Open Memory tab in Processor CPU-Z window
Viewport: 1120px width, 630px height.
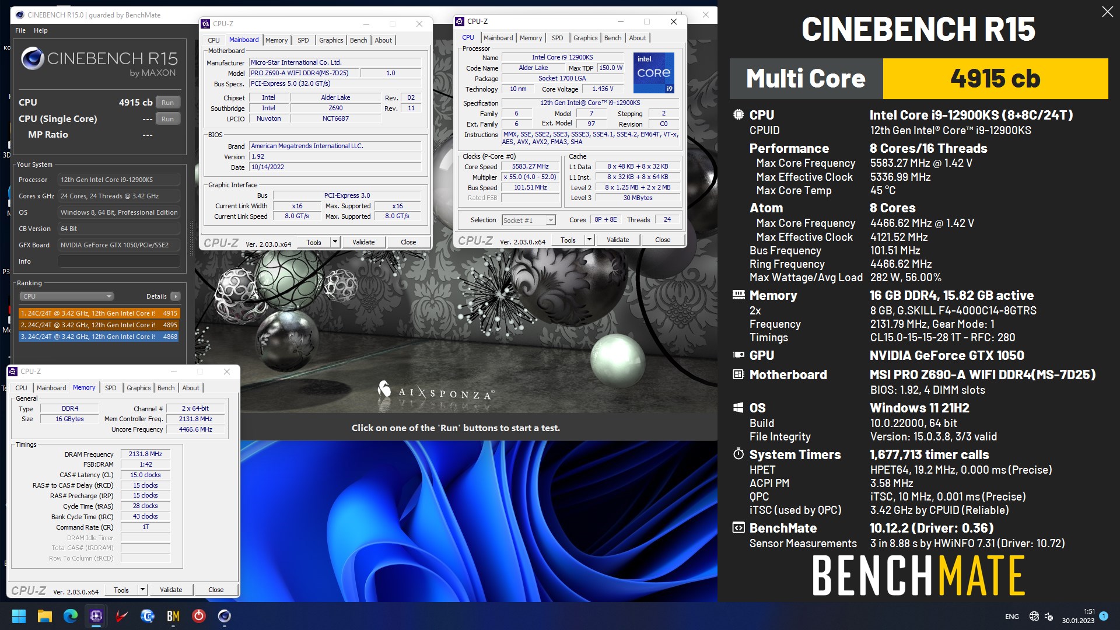pyautogui.click(x=531, y=38)
